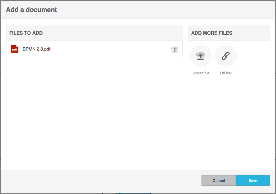
Task: Click the red PDF file icon
Action: point(14,49)
